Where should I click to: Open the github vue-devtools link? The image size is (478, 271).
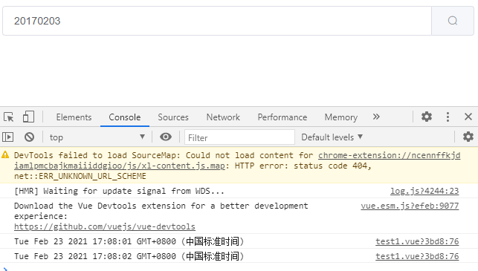[x=105, y=226]
